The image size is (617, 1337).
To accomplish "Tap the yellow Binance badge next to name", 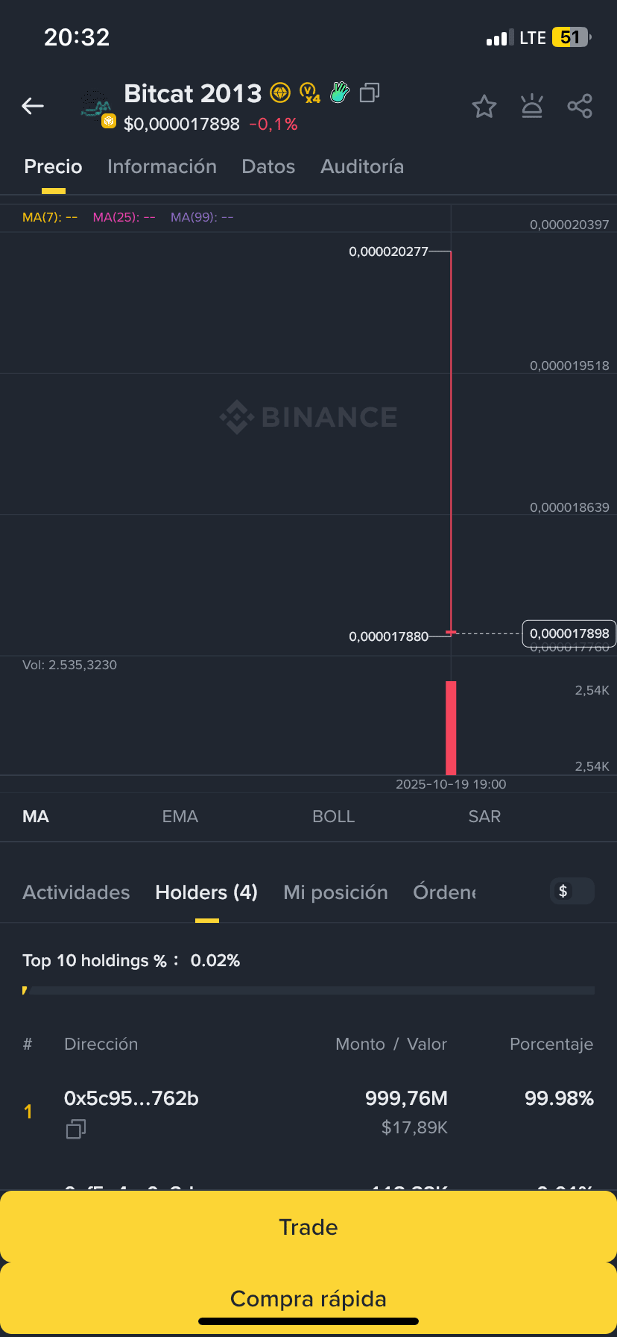I will coord(280,93).
